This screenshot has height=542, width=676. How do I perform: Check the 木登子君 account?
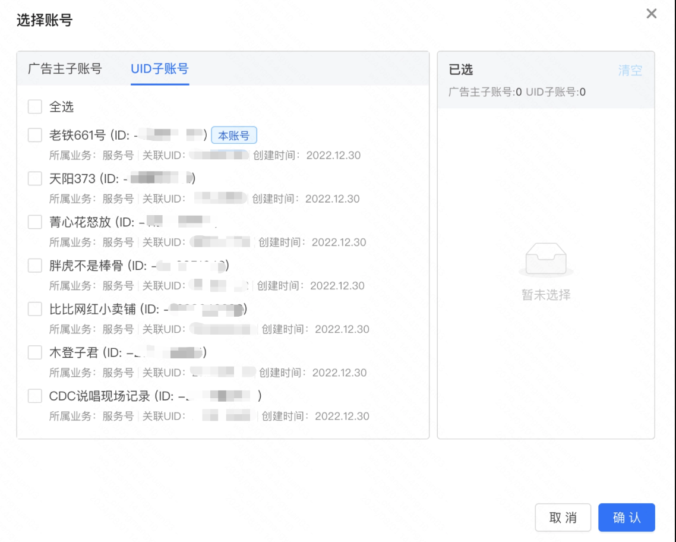(34, 352)
